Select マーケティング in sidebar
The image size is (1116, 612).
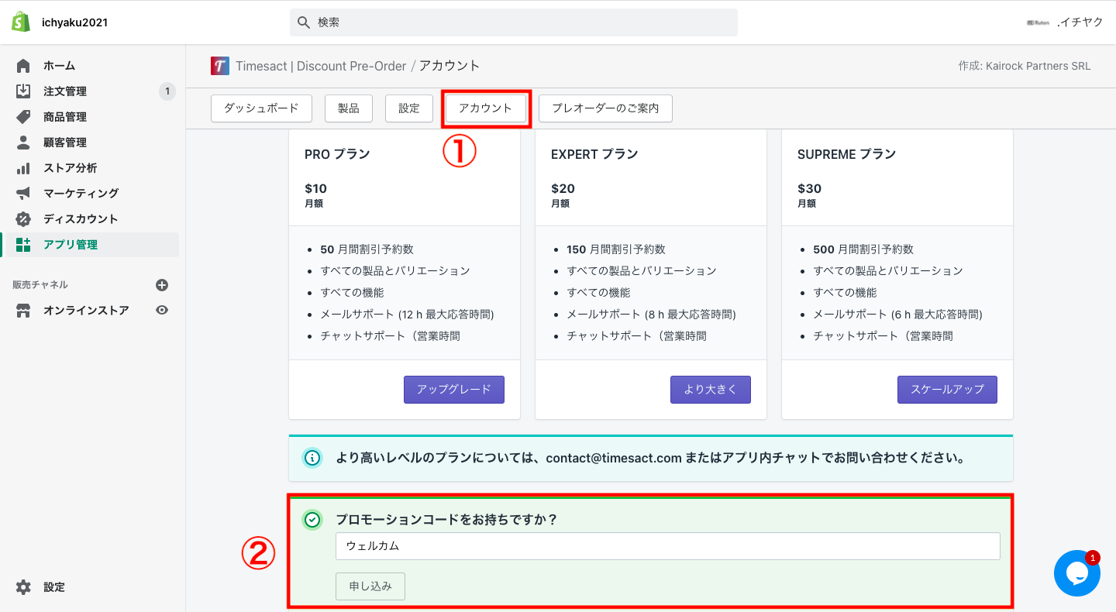click(x=81, y=193)
